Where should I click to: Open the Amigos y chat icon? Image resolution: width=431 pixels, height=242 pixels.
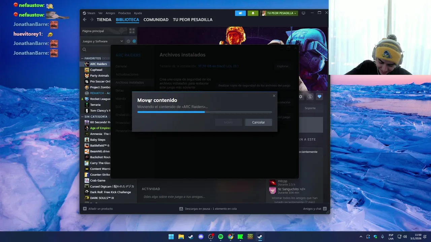(x=325, y=209)
